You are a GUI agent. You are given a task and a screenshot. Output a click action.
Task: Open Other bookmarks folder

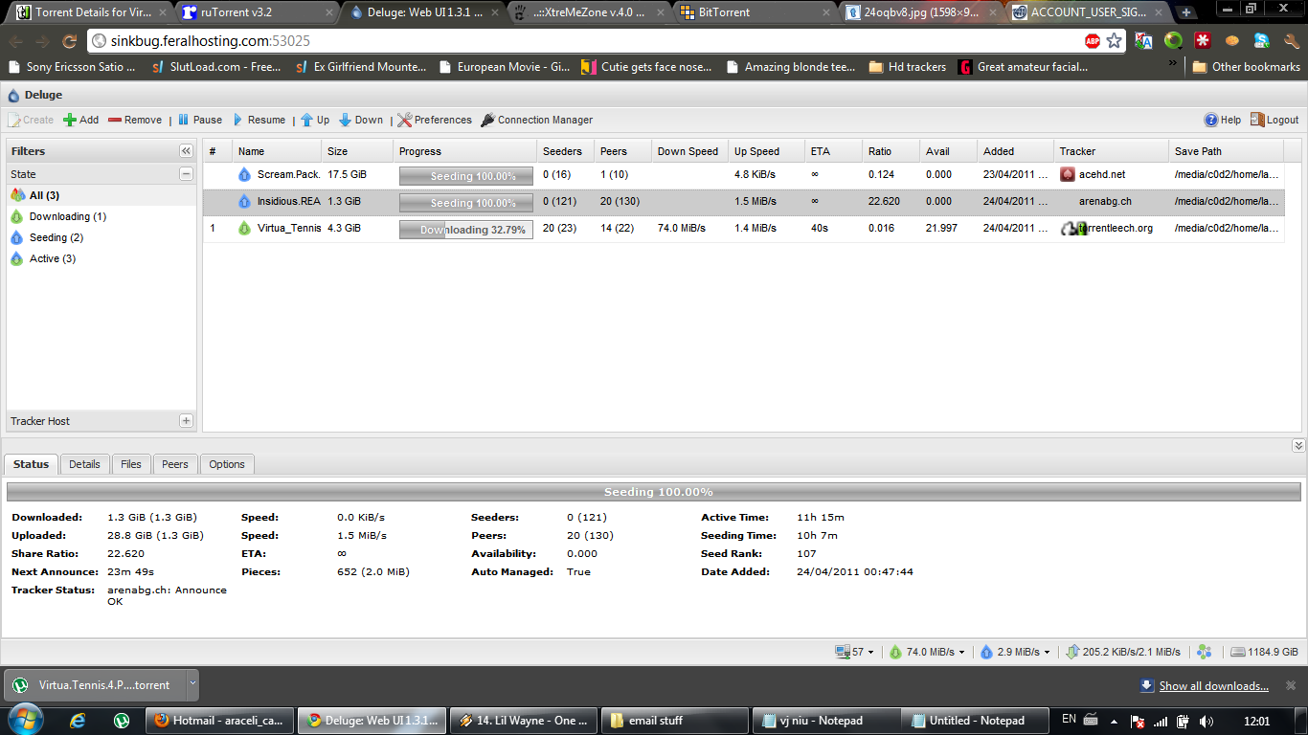(1246, 67)
